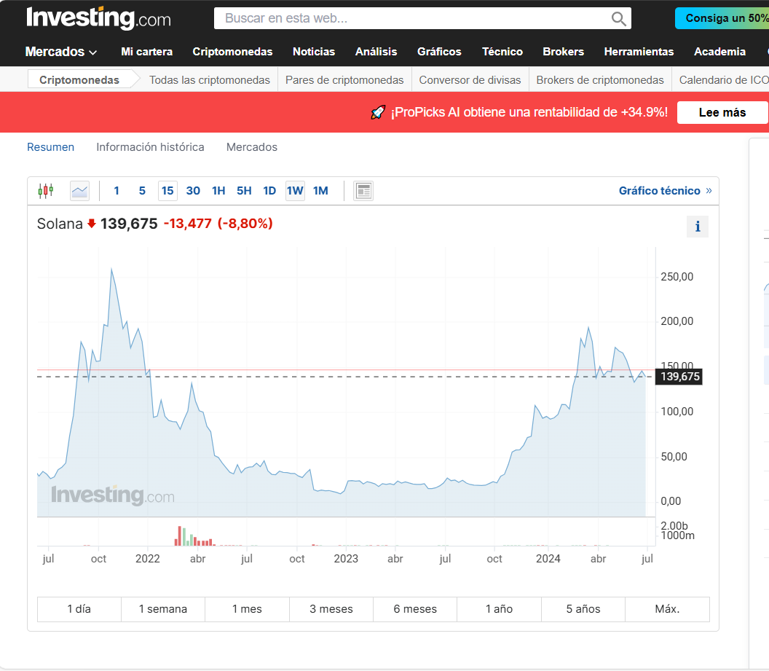
Task: Open the chart news overlay icon
Action: (x=363, y=191)
